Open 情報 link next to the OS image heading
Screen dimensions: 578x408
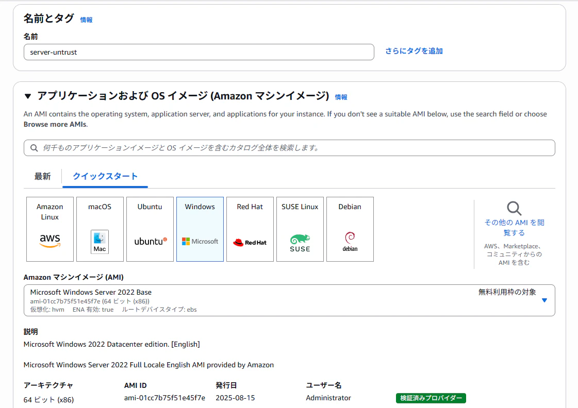pos(341,97)
